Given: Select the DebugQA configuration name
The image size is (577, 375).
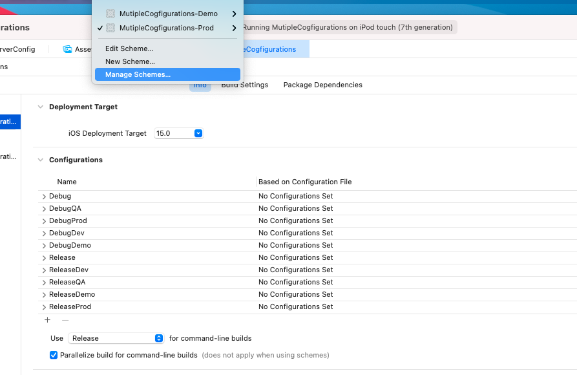Looking at the screenshot, I should [65, 208].
